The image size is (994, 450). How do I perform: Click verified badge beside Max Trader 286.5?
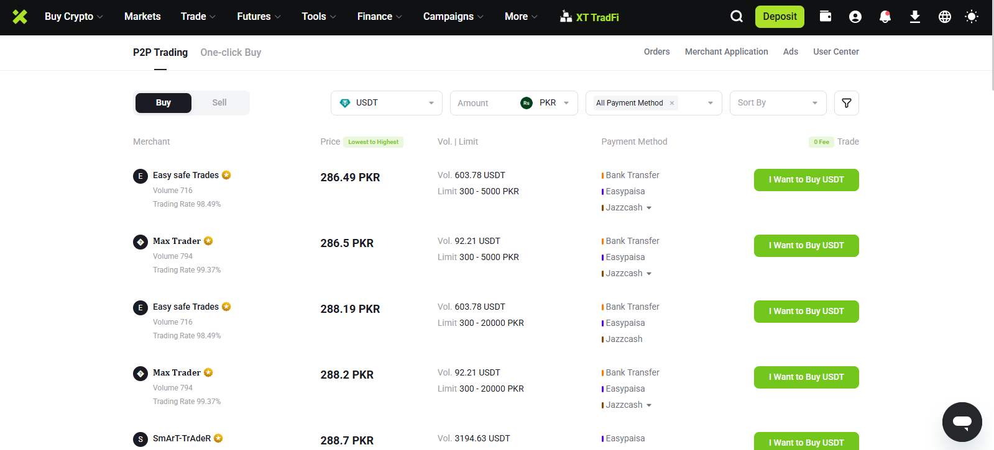tap(208, 241)
